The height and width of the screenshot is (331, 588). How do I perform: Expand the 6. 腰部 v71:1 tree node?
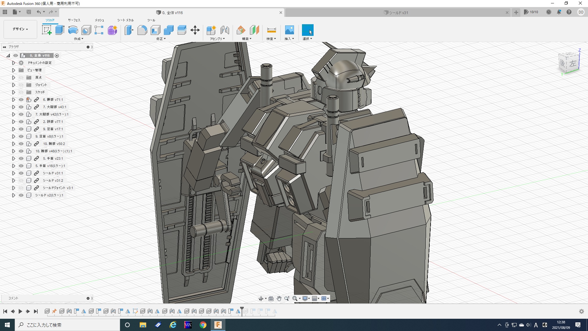pyautogui.click(x=13, y=100)
